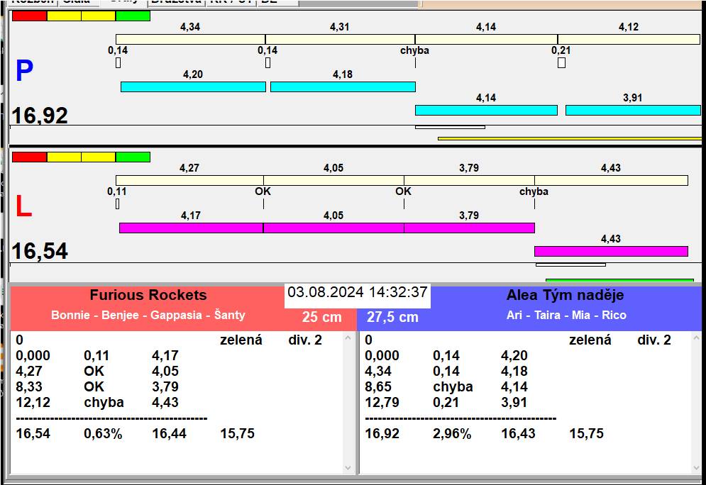Viewport: 706px width, 485px height.
Task: Click the small box under 0,21 in lane P
Action: 561,63
